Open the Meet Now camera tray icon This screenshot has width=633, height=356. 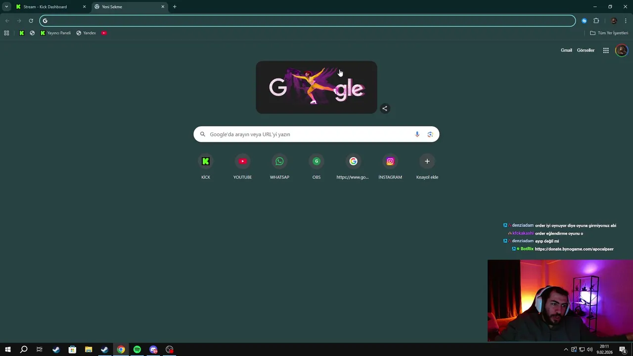(x=574, y=350)
